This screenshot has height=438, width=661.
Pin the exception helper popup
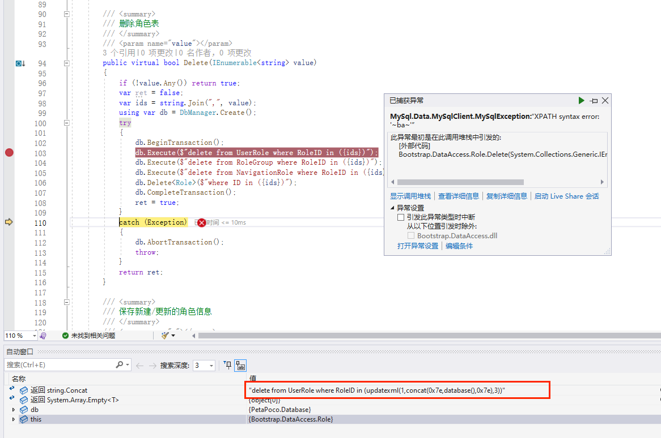pos(594,101)
